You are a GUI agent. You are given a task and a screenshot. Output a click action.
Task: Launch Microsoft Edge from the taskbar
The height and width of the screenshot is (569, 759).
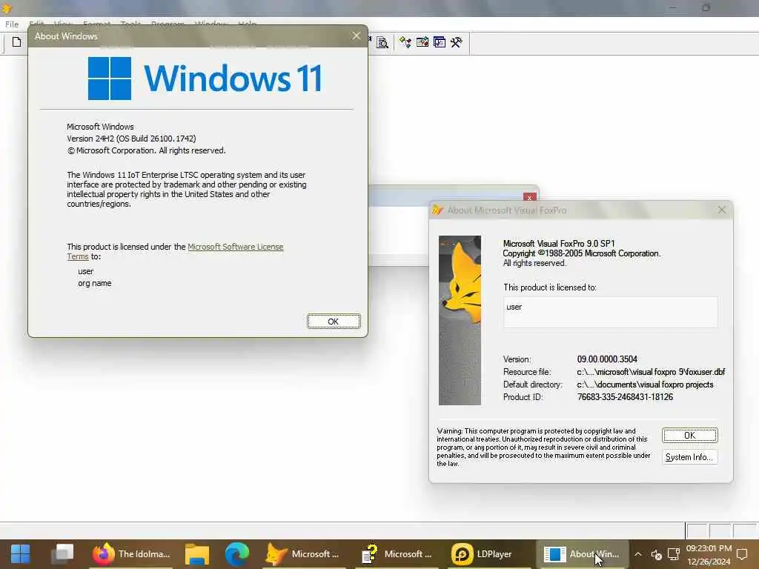point(237,554)
